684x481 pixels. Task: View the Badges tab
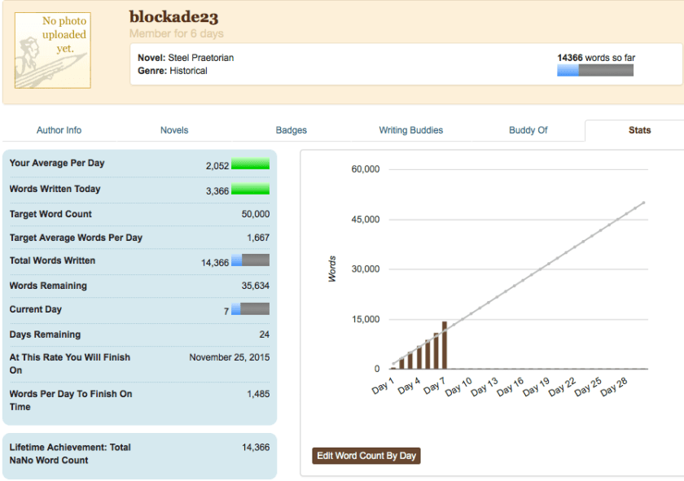(292, 130)
